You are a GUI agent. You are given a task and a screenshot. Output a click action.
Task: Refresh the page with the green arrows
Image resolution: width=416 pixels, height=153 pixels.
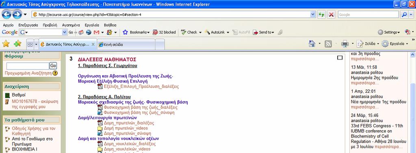322,15
